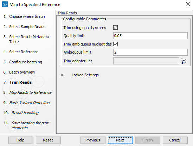The height and width of the screenshot is (146, 193).
Task: Close the dialog with the X button
Action: pyautogui.click(x=188, y=4)
